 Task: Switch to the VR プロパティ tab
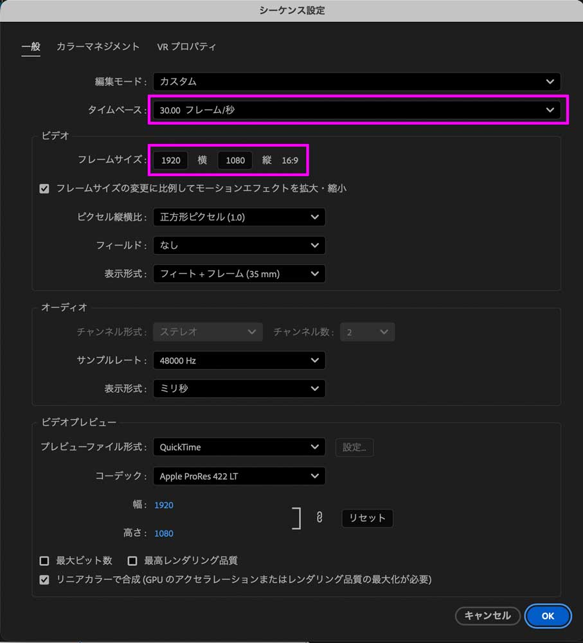coord(186,47)
